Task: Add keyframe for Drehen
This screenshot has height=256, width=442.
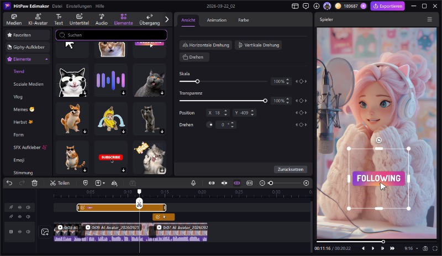Action: tap(301, 125)
